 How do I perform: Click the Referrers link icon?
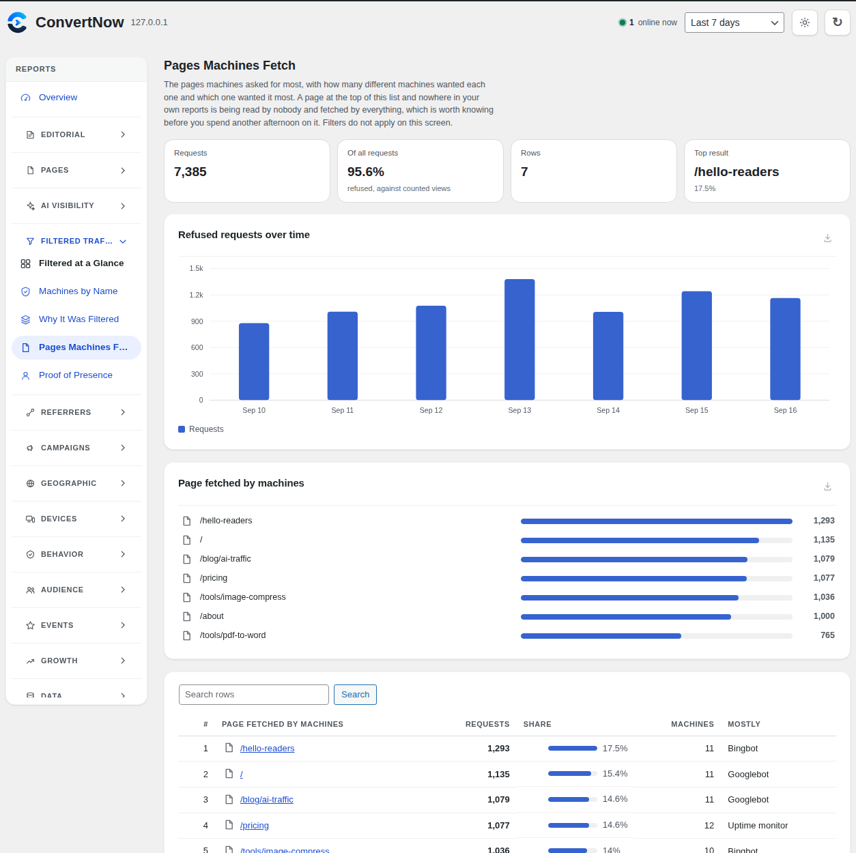(x=30, y=413)
